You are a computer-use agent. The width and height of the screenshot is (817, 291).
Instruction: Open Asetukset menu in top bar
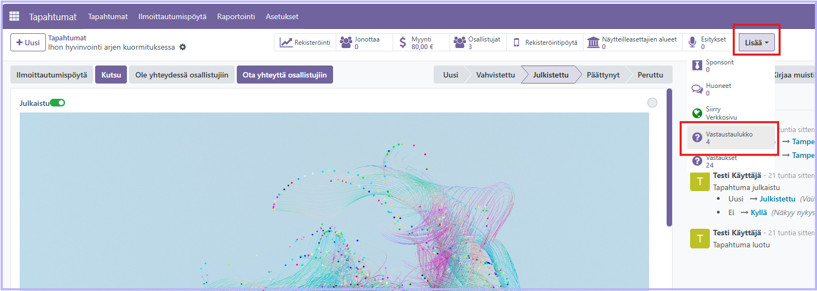coord(282,16)
